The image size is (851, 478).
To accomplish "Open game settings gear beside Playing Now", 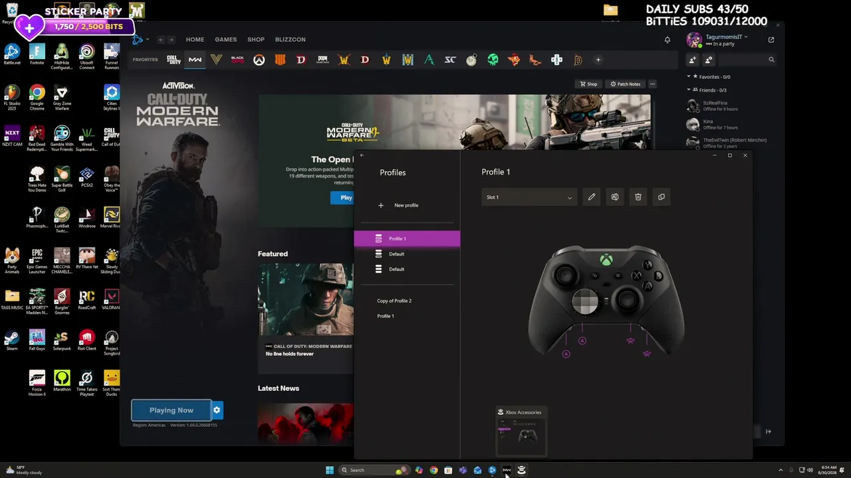I will pos(217,410).
